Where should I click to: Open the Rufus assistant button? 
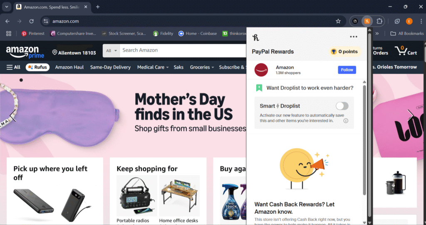37,67
